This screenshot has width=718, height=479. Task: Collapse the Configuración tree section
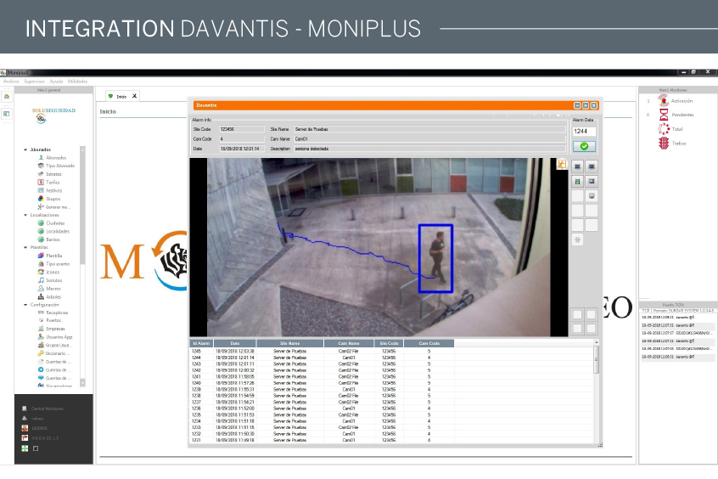pyautogui.click(x=25, y=304)
